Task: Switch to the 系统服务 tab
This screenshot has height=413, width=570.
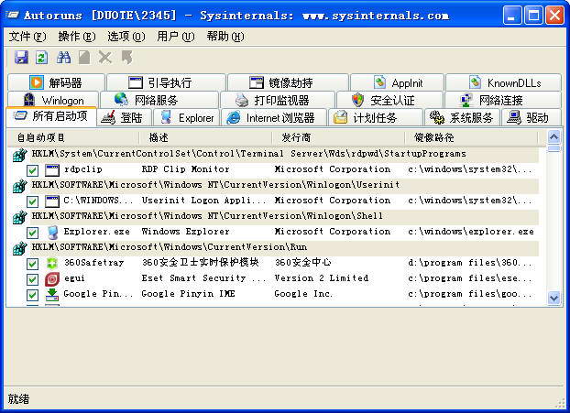Action: (463, 117)
